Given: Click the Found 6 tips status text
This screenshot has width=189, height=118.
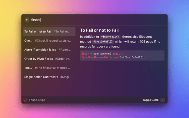Looking at the screenshot, I should 37,100.
